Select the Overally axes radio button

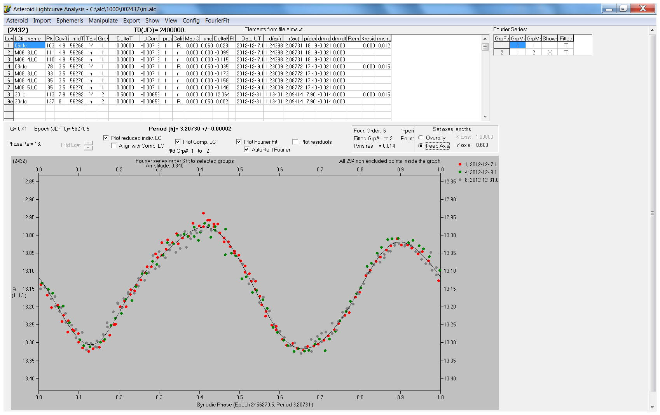[x=421, y=138]
